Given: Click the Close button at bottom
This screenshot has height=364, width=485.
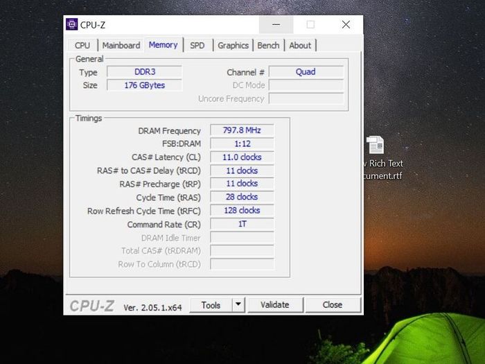Looking at the screenshot, I should point(333,305).
